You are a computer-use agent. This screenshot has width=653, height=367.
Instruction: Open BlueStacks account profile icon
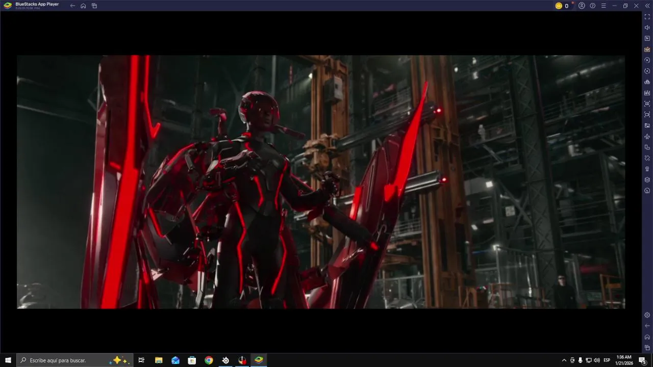(582, 6)
